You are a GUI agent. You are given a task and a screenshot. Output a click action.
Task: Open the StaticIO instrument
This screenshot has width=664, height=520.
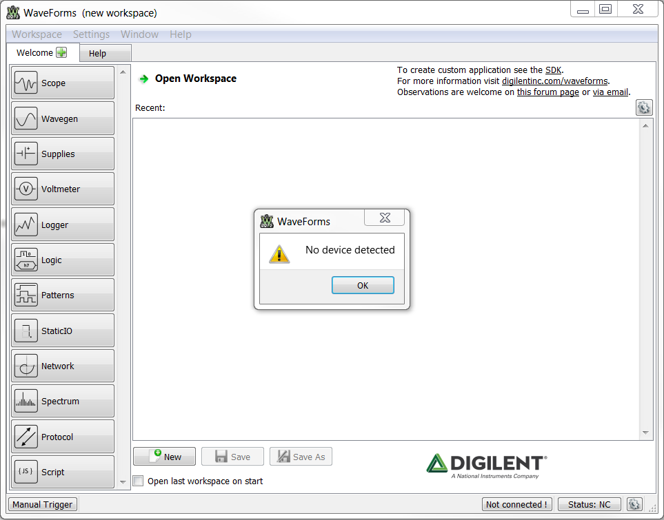[x=63, y=331]
